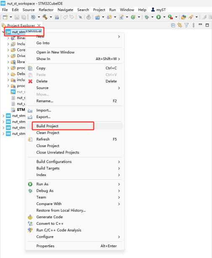This screenshot has height=258, width=212.
Task: Select Close Project in context menu
Action: pos(75,146)
